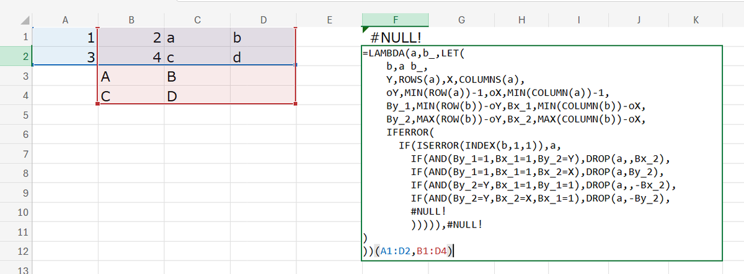Click cell D1 containing b
The image size is (744, 274).
click(x=263, y=37)
